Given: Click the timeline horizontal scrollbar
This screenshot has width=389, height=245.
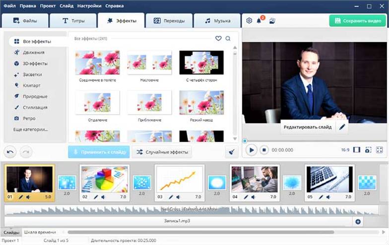Looking at the screenshot, I should click(x=200, y=232).
